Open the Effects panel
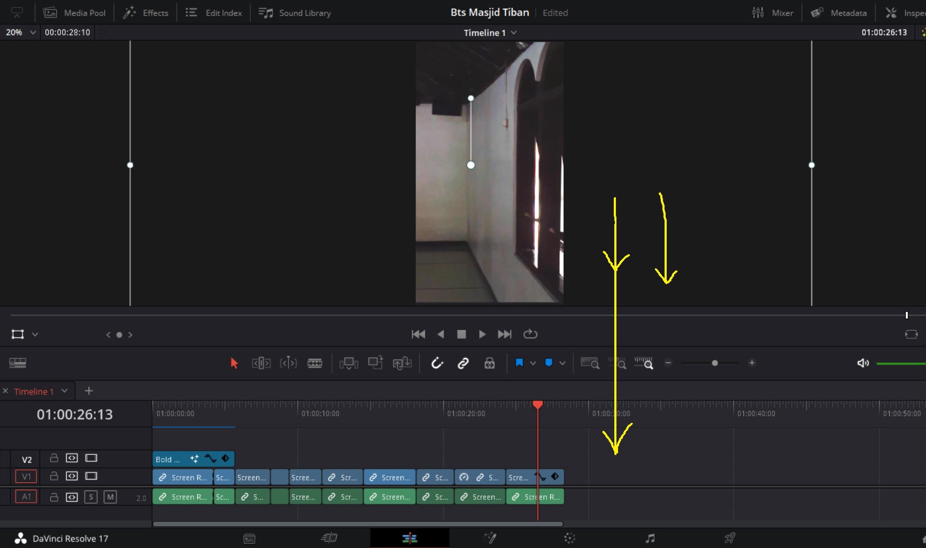 click(x=145, y=13)
